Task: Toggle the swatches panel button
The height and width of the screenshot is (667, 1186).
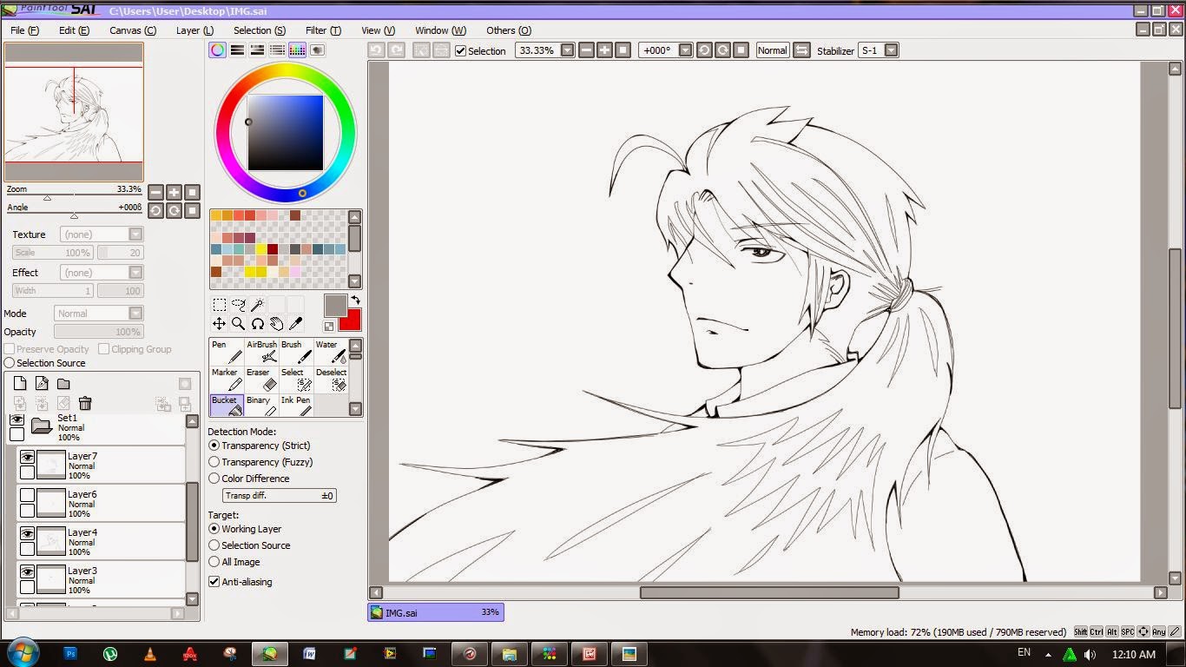Action: coord(298,50)
